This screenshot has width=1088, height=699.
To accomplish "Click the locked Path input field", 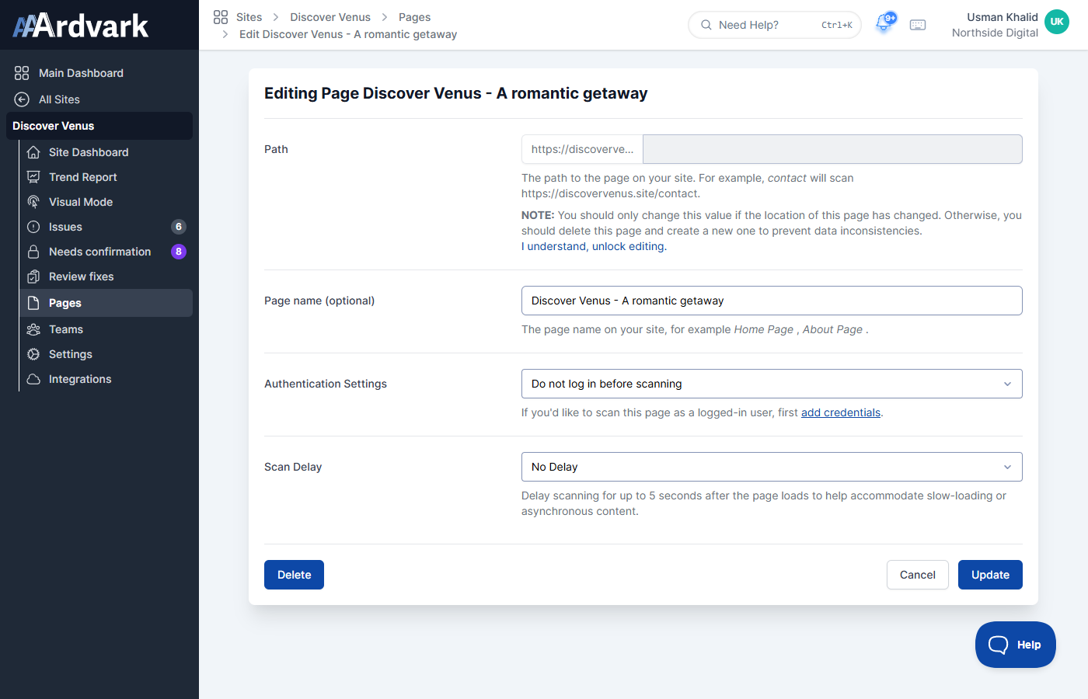I will point(833,149).
